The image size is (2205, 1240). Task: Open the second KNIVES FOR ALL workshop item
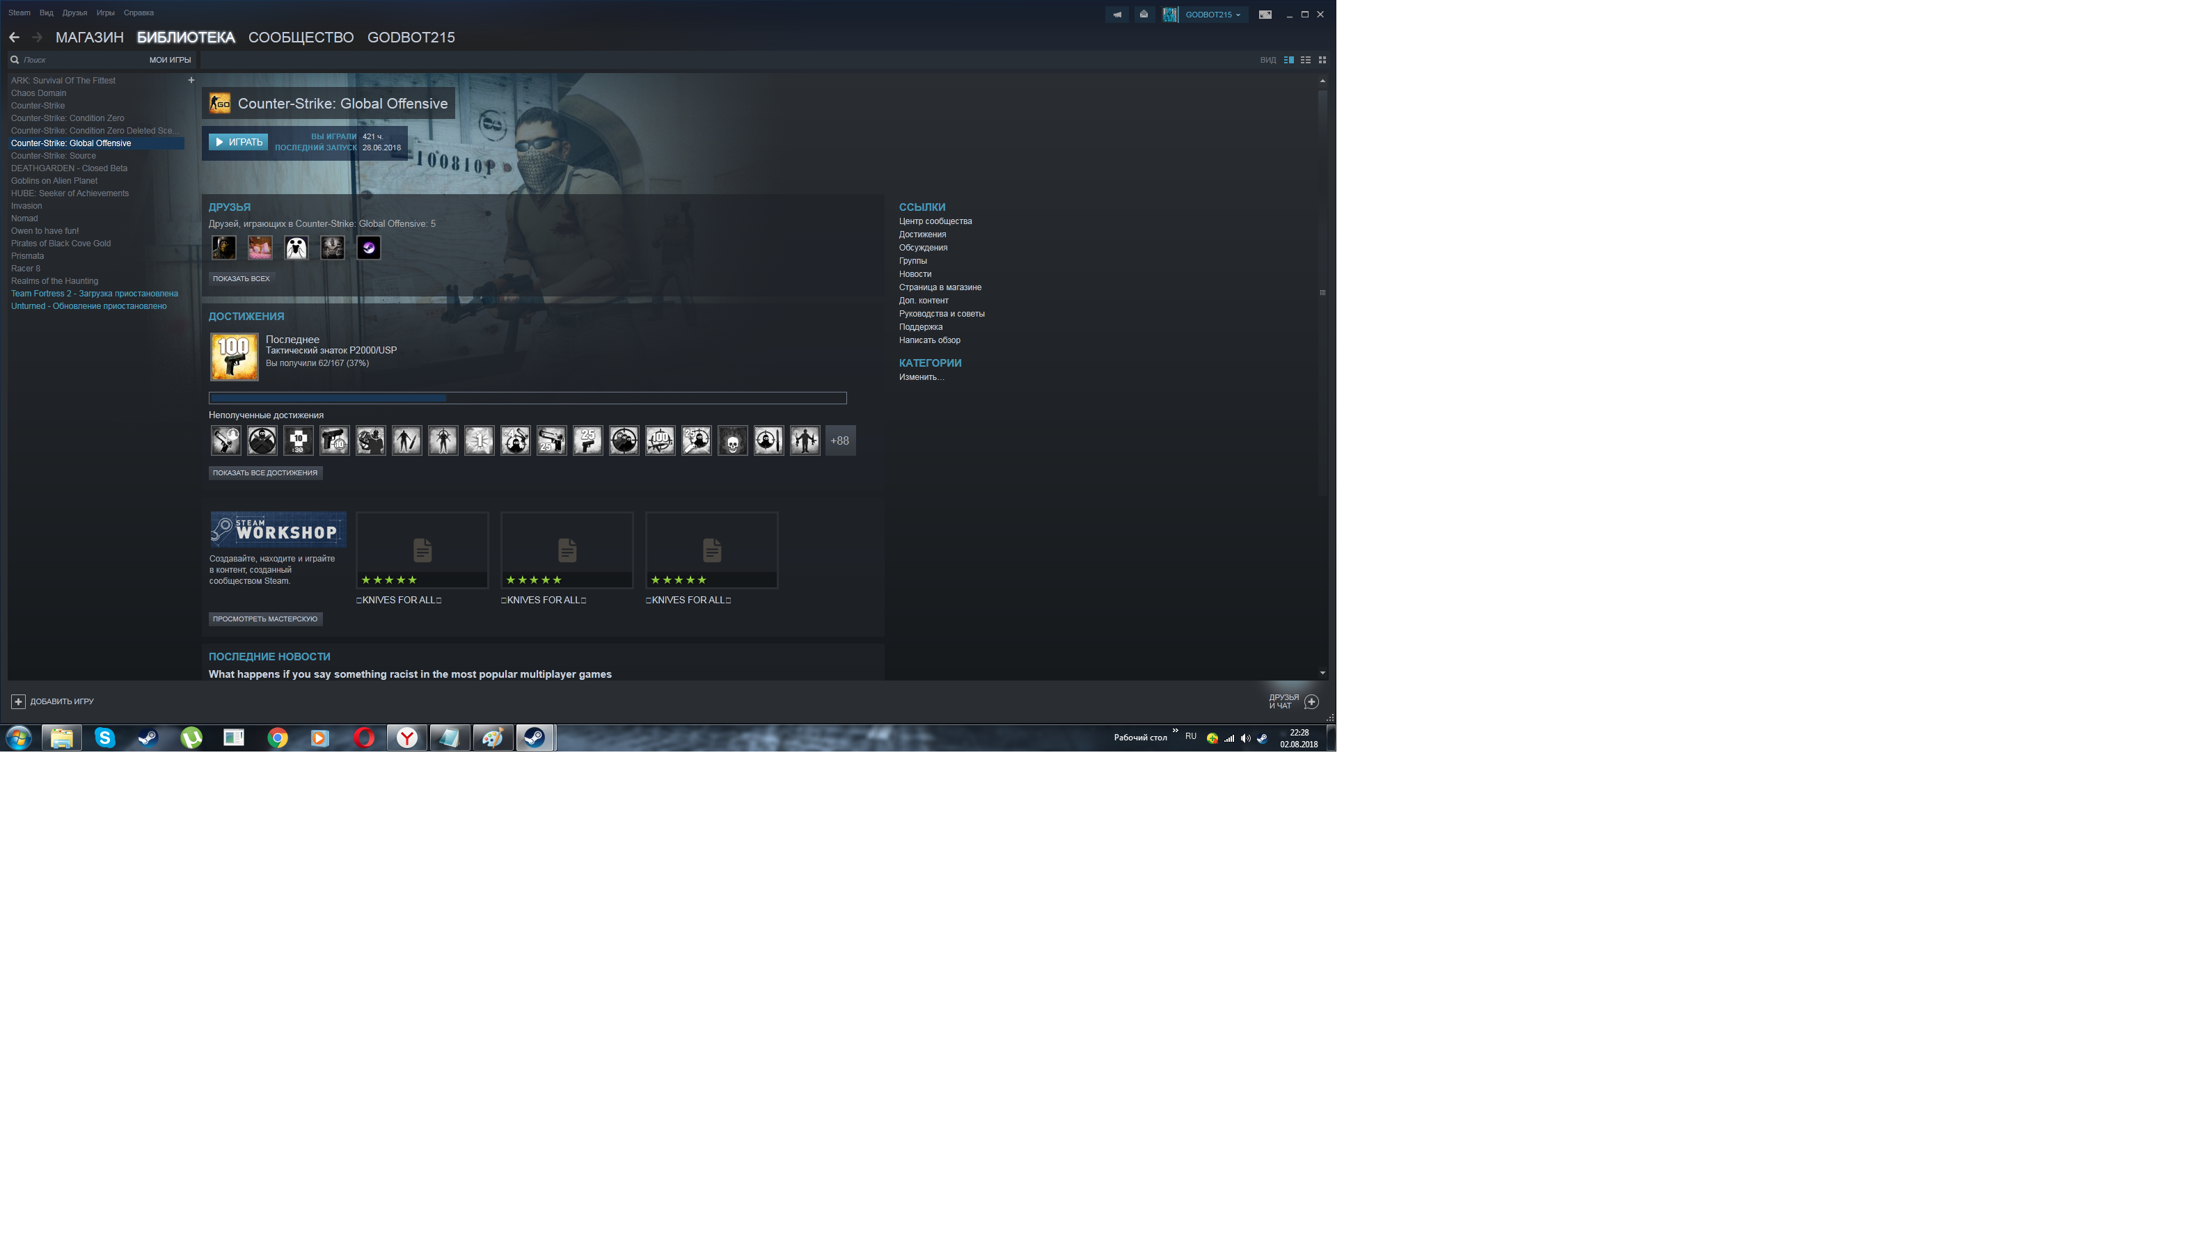click(x=567, y=550)
